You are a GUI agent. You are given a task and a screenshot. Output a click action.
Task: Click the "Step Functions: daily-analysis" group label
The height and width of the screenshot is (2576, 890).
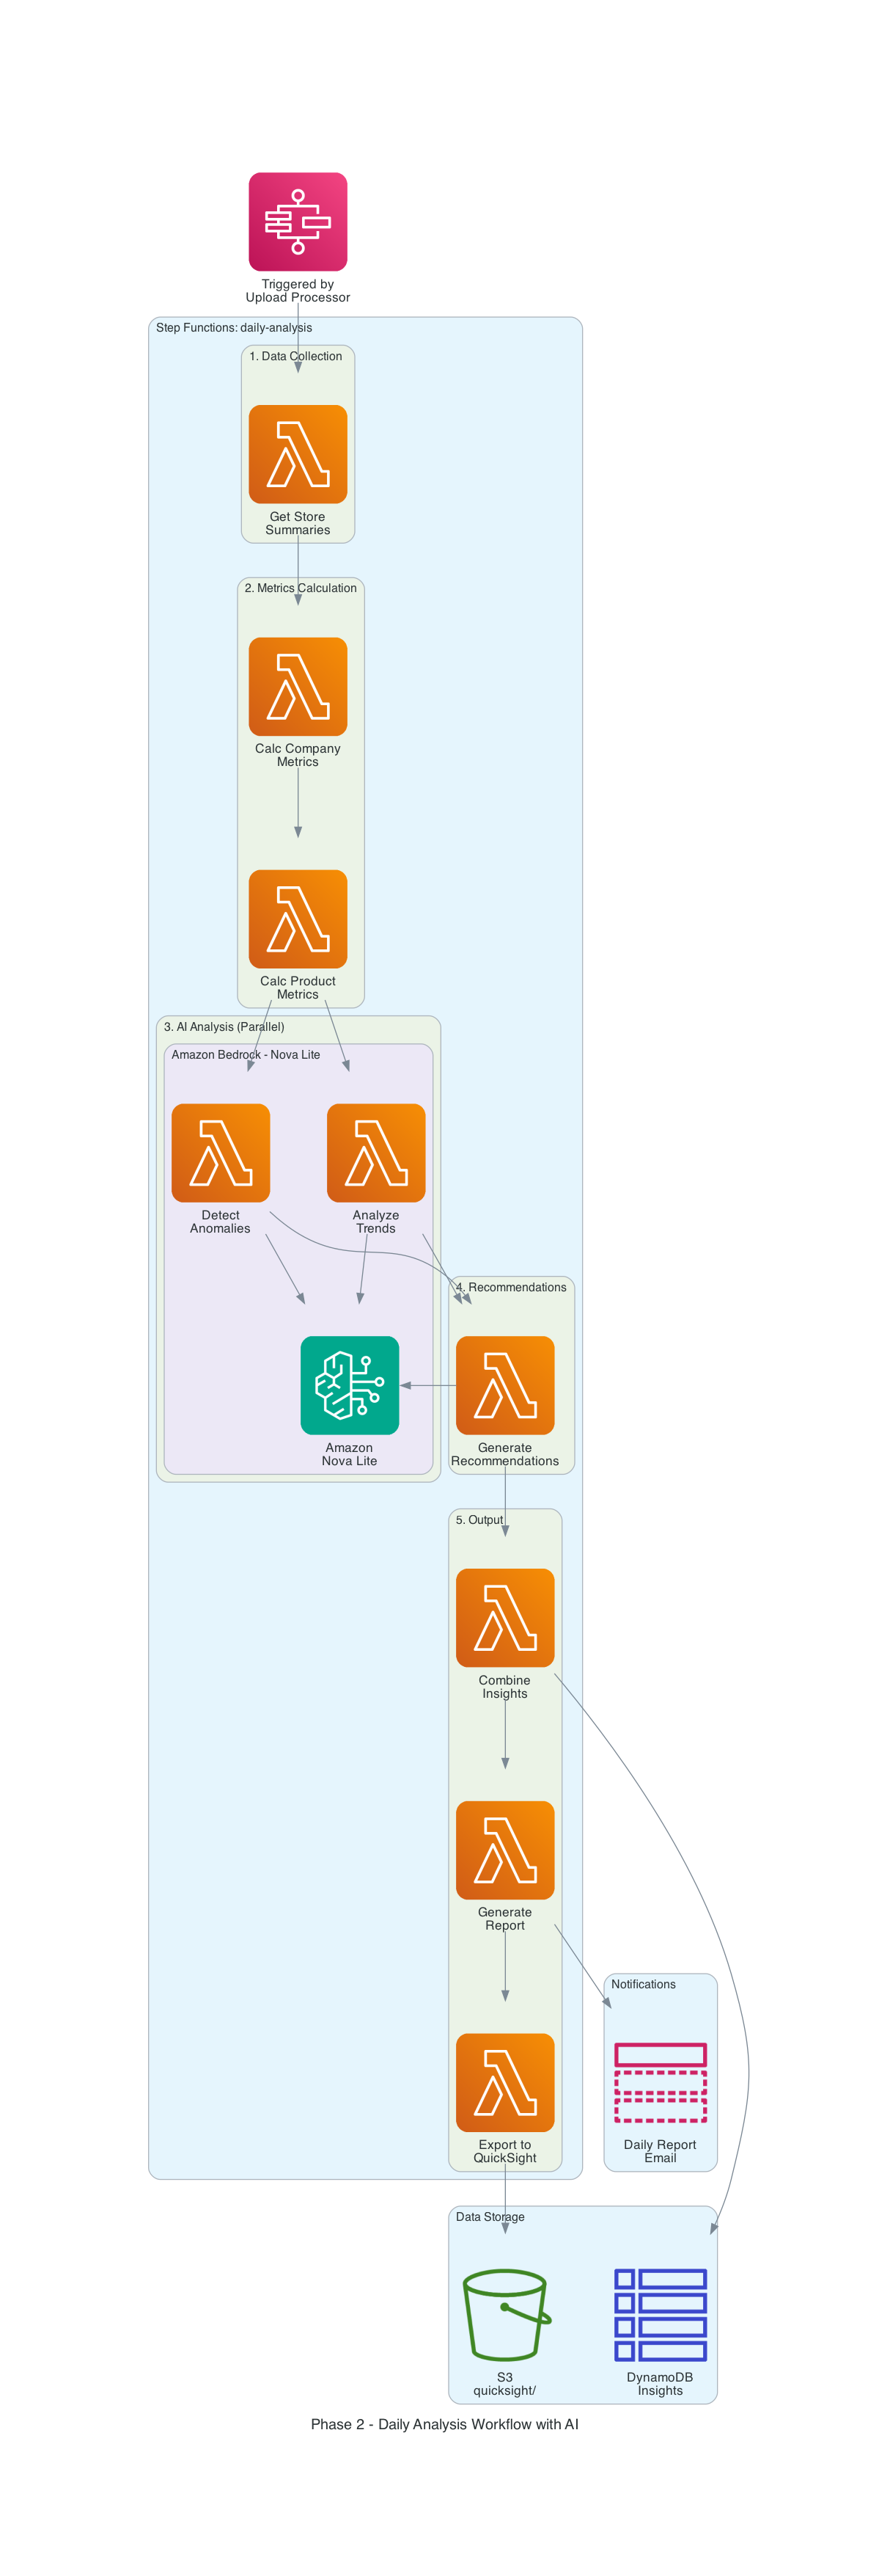point(234,328)
